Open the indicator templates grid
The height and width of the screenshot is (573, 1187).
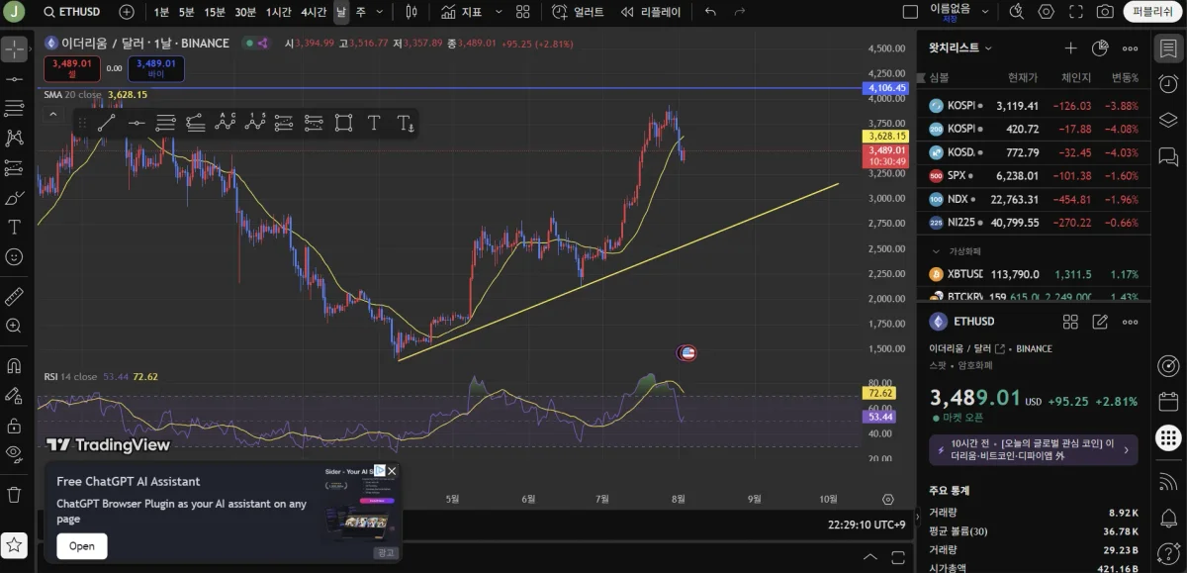[x=523, y=12]
